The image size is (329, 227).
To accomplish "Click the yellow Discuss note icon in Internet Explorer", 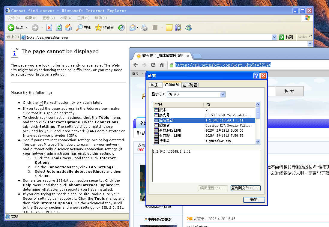I will (169, 28).
